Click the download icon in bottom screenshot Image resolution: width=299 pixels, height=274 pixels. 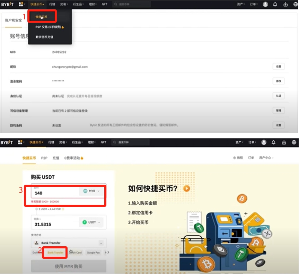coord(284,142)
